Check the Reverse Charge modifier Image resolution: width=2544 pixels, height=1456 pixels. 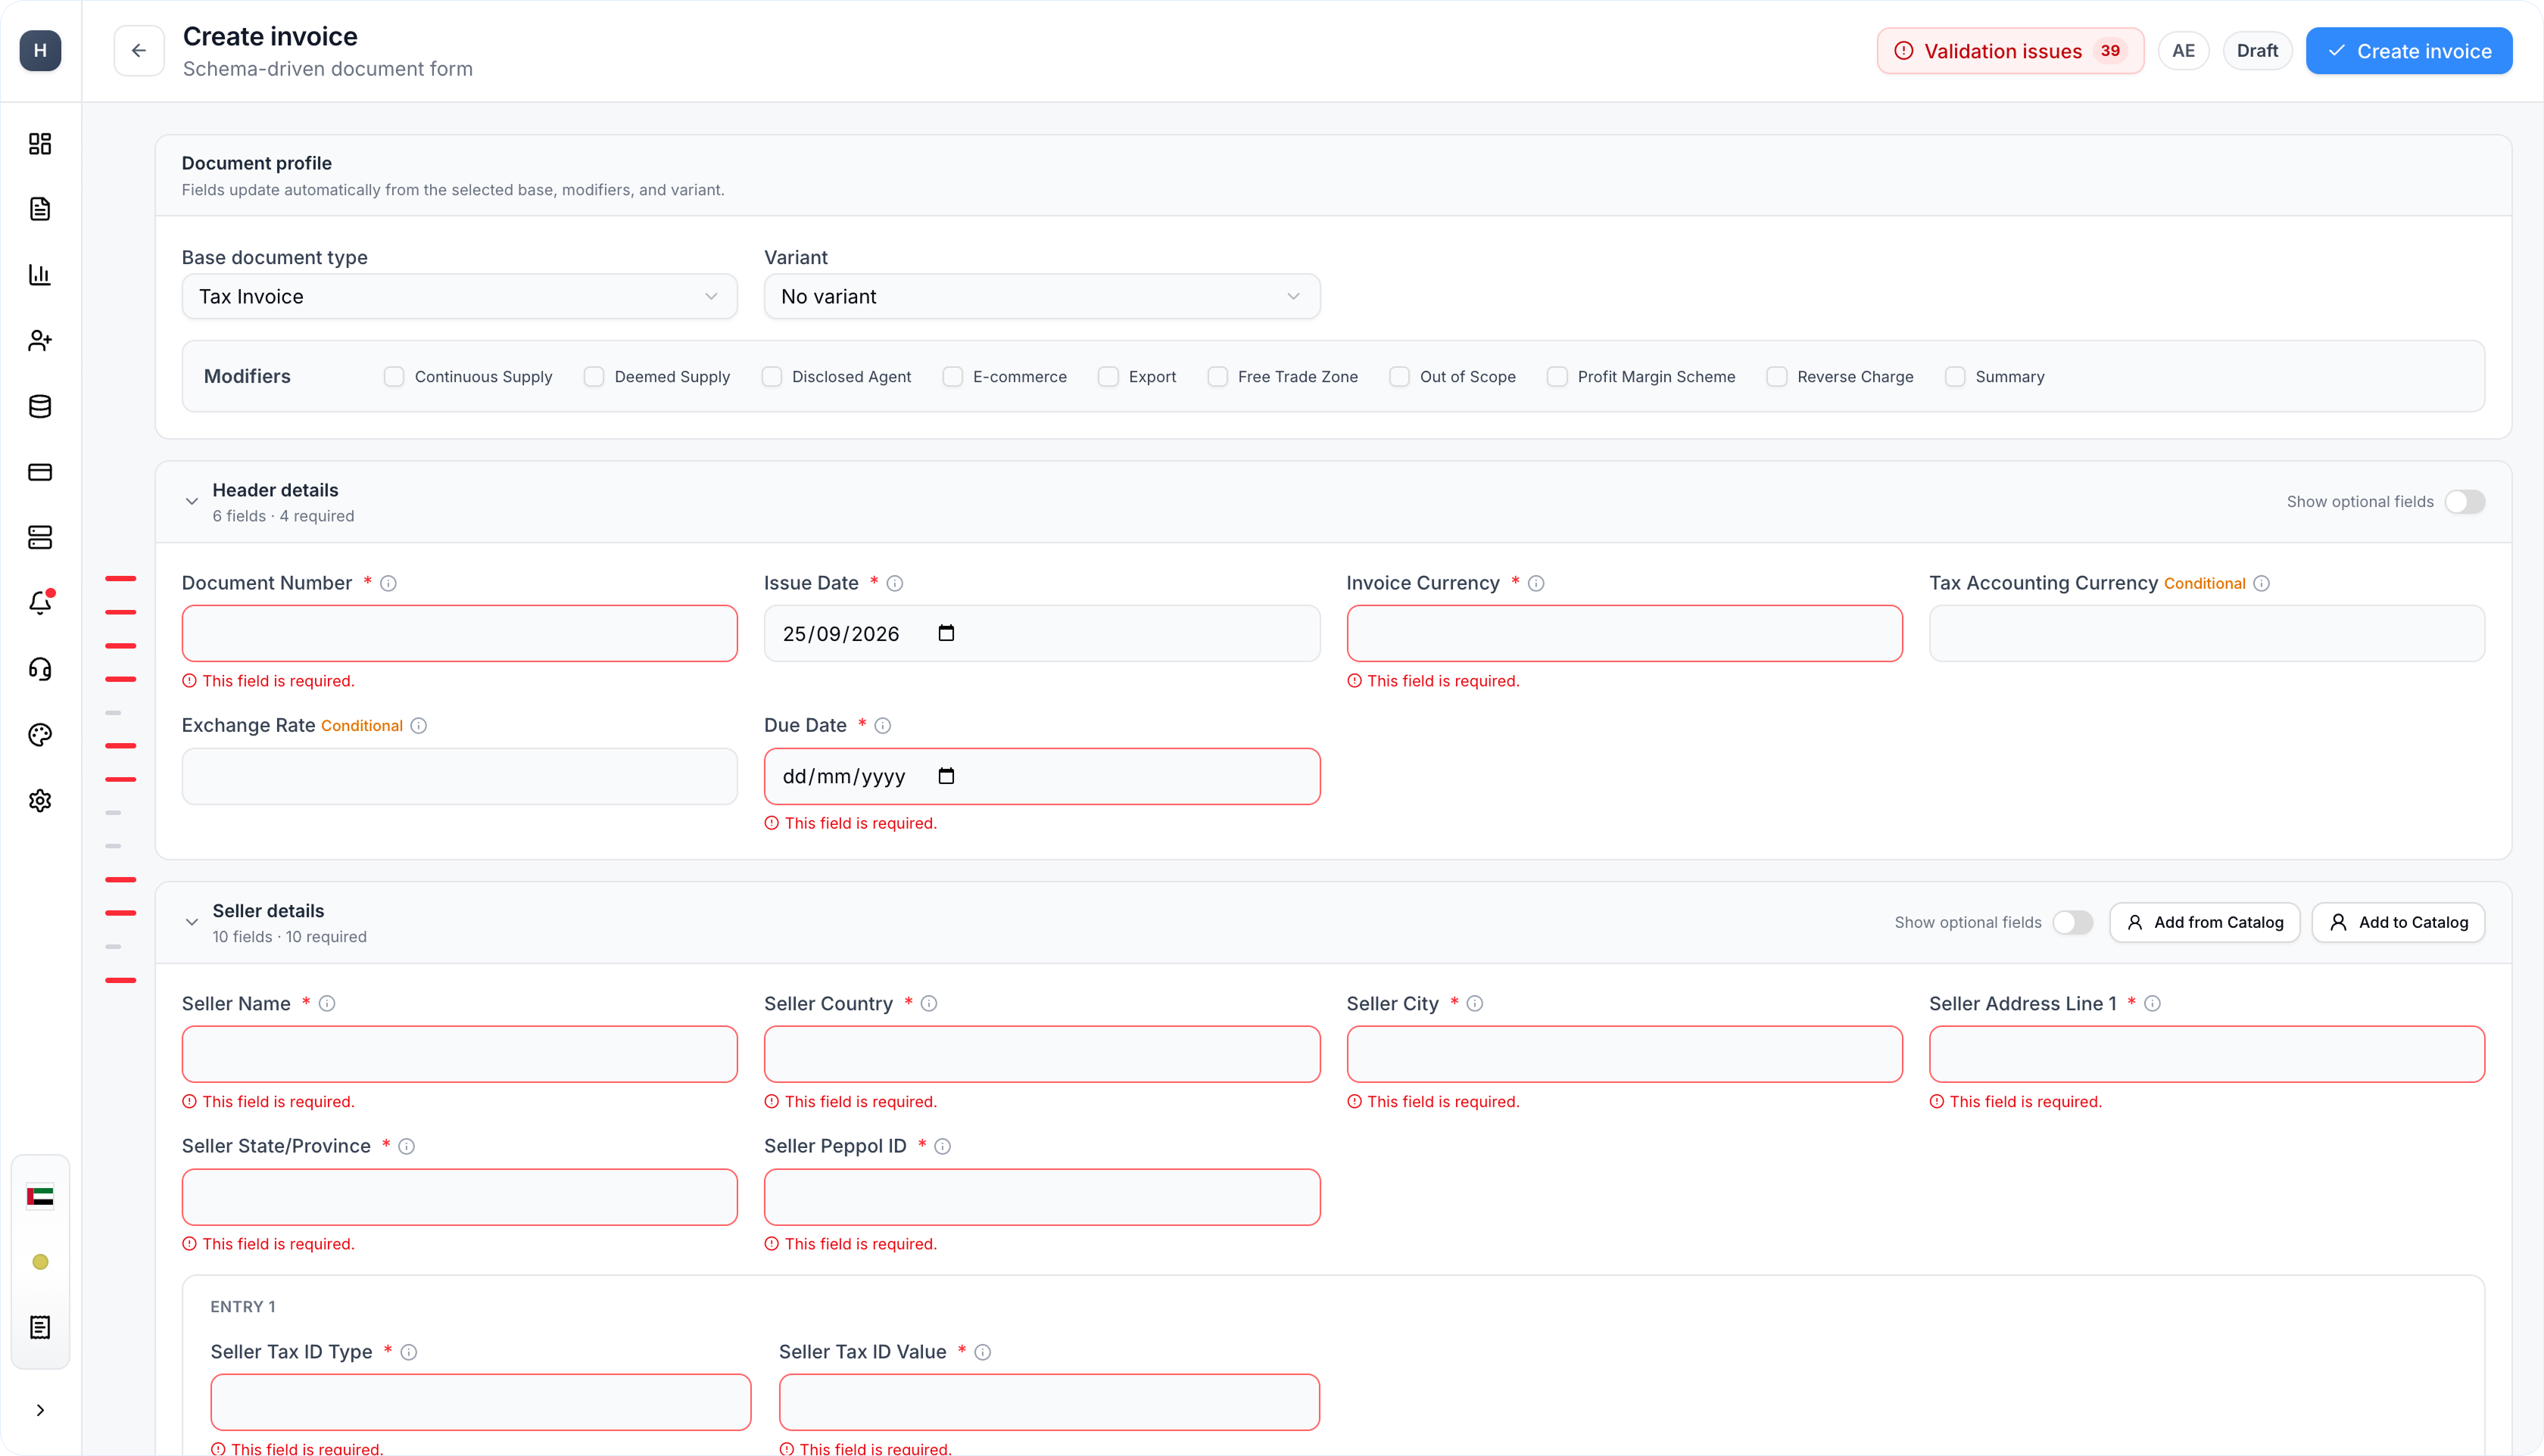pyautogui.click(x=1777, y=376)
